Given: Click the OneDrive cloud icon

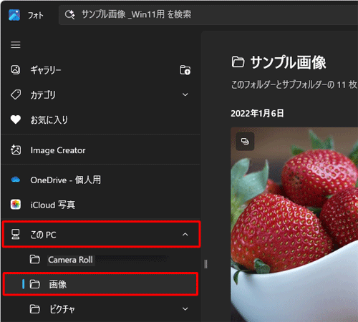Looking at the screenshot, I should pos(16,180).
